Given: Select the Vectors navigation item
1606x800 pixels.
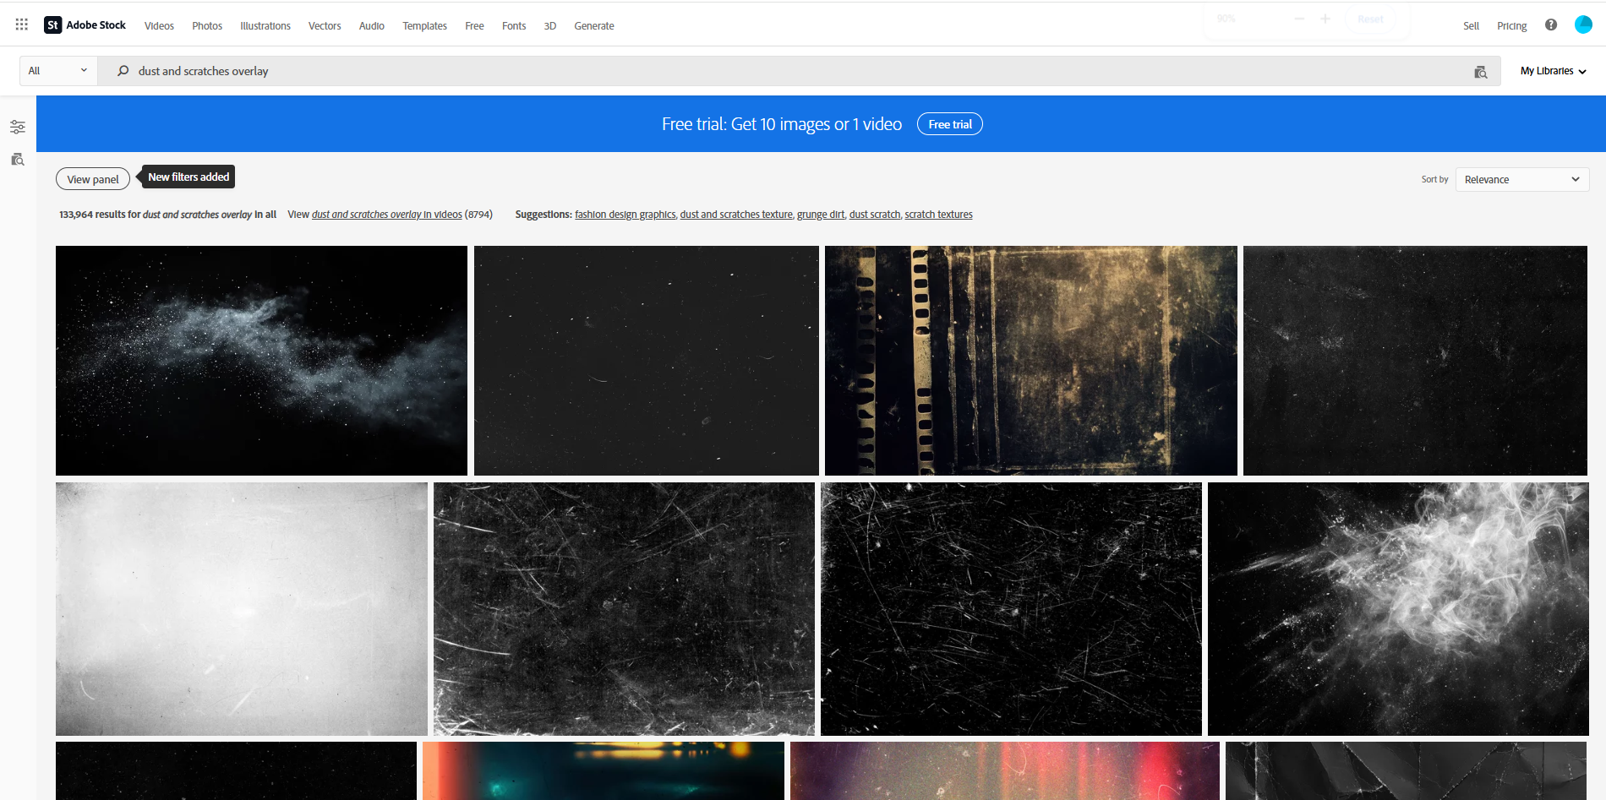Looking at the screenshot, I should [325, 25].
